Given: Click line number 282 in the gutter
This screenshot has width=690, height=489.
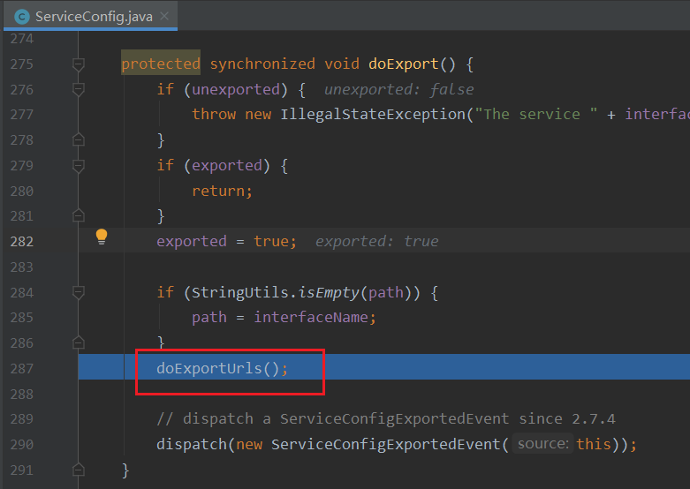Looking at the screenshot, I should pyautogui.click(x=21, y=242).
